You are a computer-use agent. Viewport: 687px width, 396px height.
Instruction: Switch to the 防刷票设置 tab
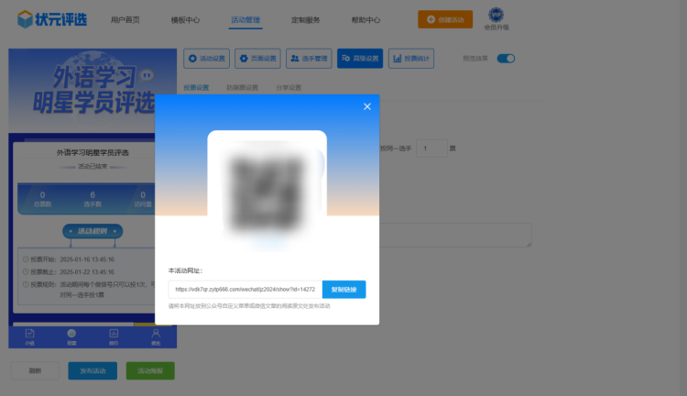[x=243, y=88]
